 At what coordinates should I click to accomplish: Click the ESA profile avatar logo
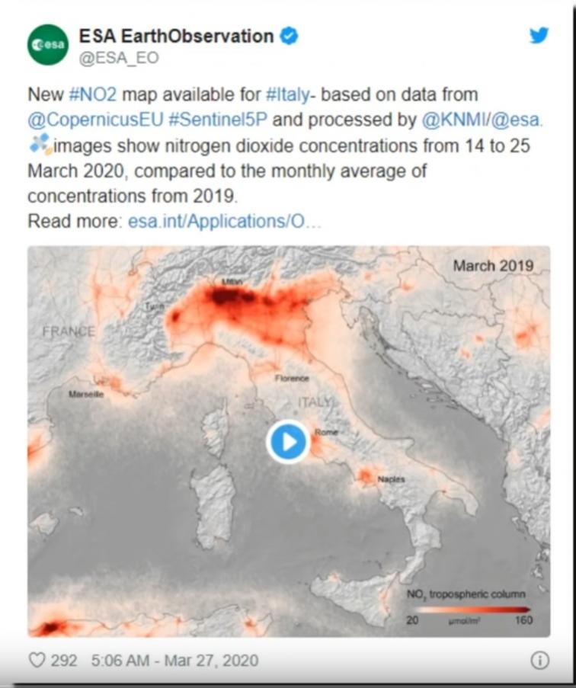coord(47,44)
